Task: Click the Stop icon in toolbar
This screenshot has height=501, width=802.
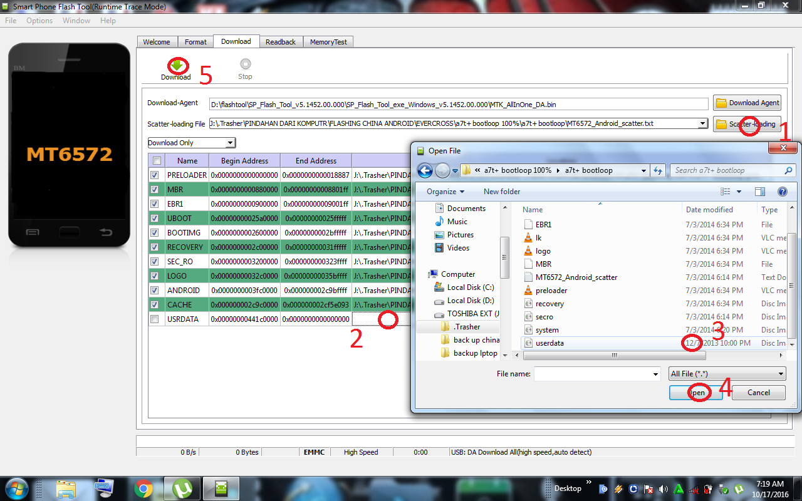Action: 245,64
